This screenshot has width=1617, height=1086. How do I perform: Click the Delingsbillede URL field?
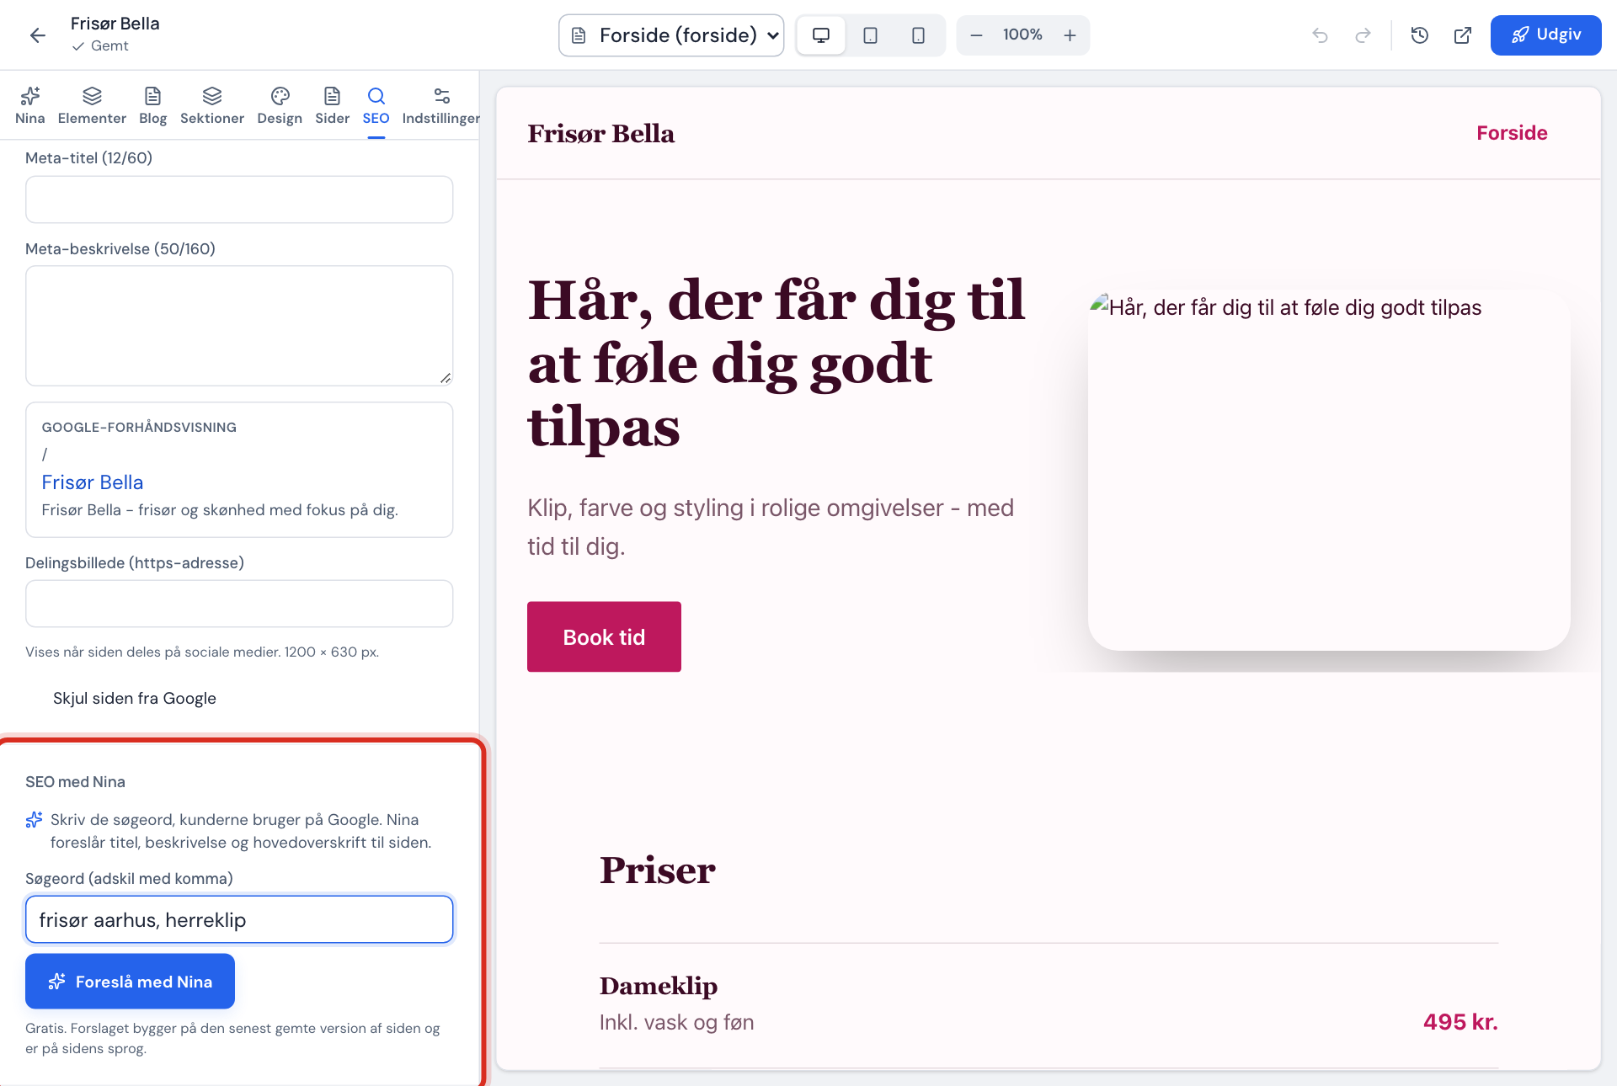point(239,604)
